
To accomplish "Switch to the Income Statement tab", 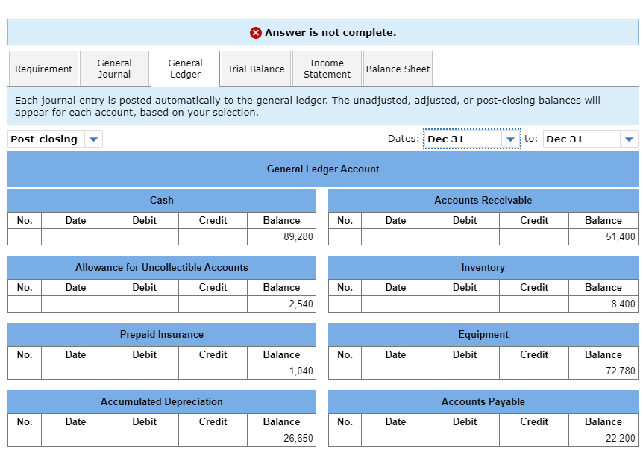I will pyautogui.click(x=327, y=69).
